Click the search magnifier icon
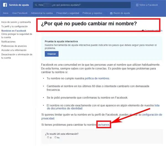The height and width of the screenshot is (147, 166). pos(36,5)
